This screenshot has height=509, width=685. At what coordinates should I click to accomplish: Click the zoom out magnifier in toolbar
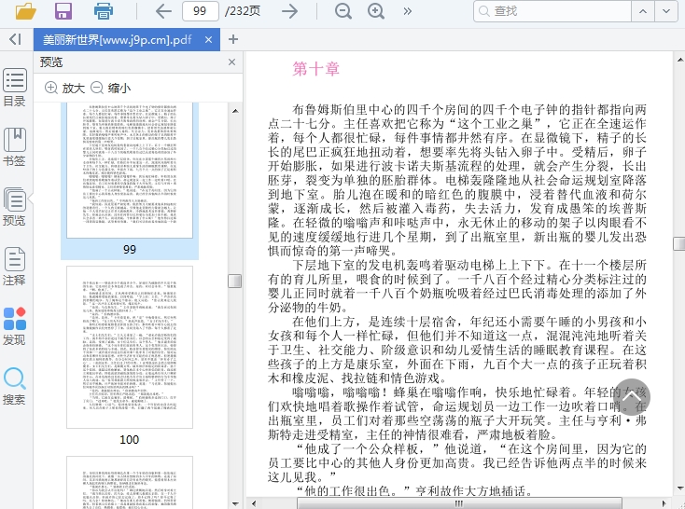pyautogui.click(x=343, y=11)
